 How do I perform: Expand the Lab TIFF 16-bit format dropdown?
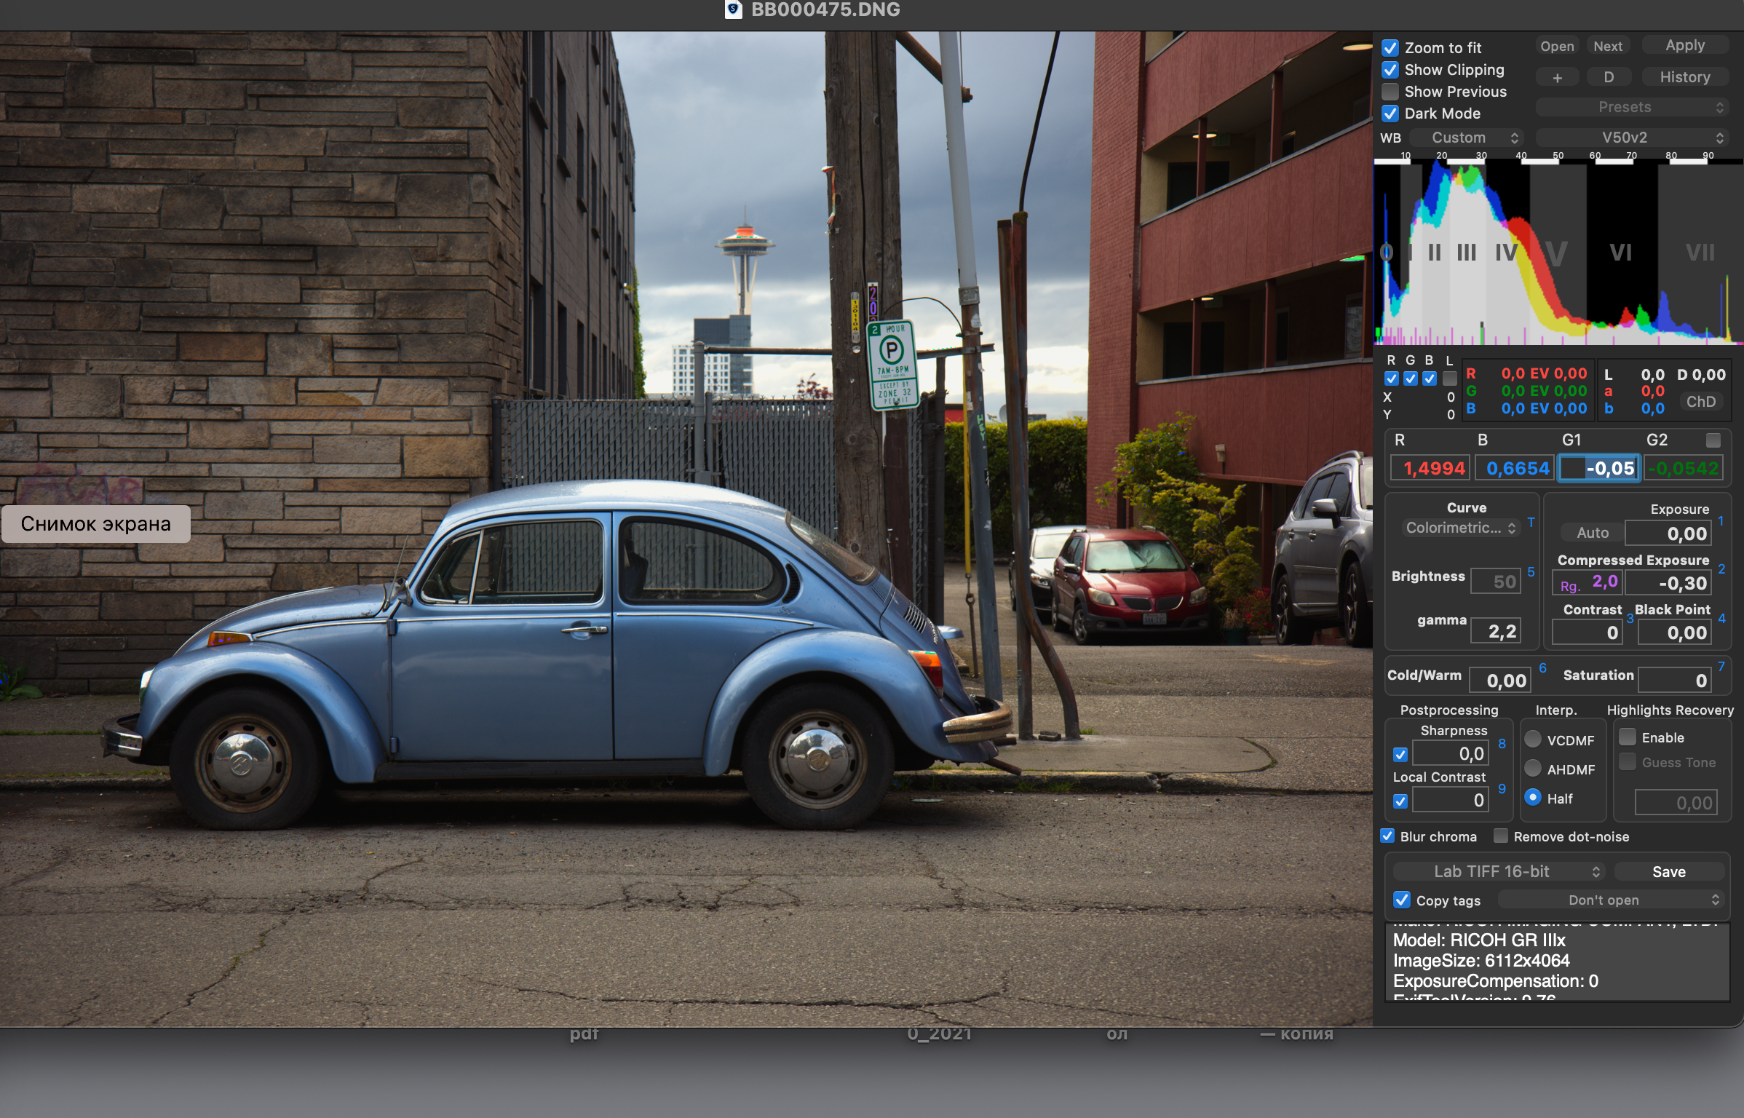pos(1499,871)
